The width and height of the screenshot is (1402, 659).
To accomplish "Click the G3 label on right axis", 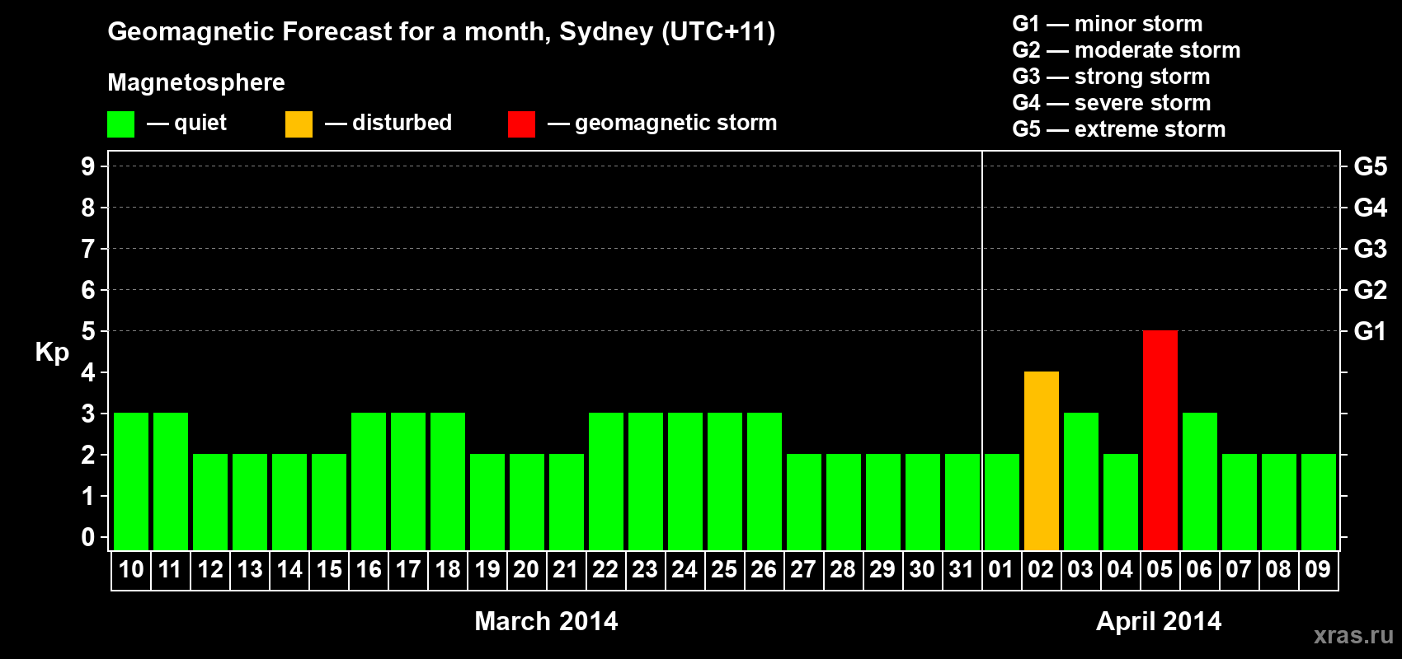I will coord(1371,249).
